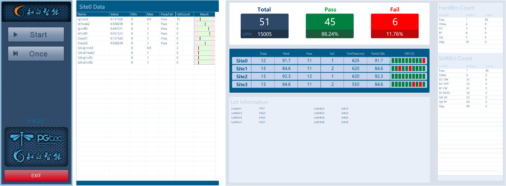Click the red EXIT button

(x=36, y=176)
